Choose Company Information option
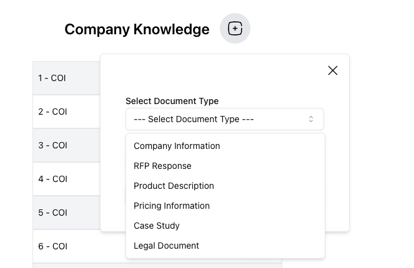This screenshot has width=414, height=268. pos(225,146)
